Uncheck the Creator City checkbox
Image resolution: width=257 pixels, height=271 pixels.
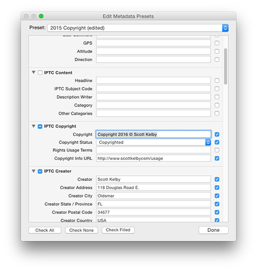[x=217, y=195]
